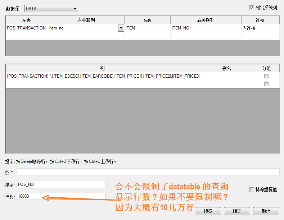Expand the item_no column dropdown arrow
Image resolution: width=284 pixels, height=220 pixels.
click(121, 28)
